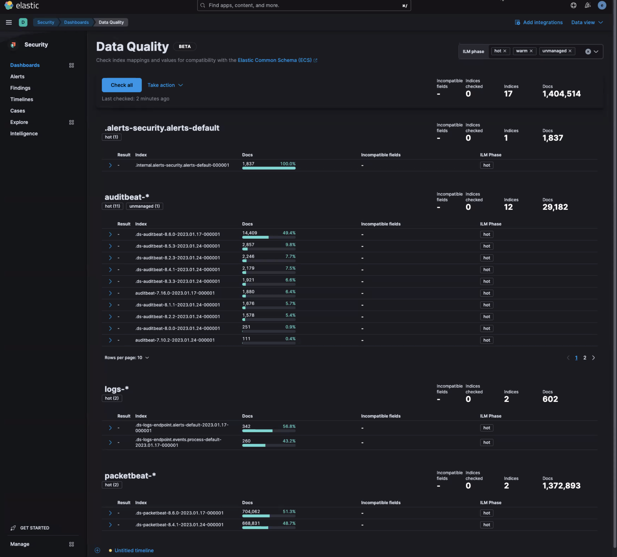Open the help menu icon
This screenshot has width=617, height=557.
(573, 5)
